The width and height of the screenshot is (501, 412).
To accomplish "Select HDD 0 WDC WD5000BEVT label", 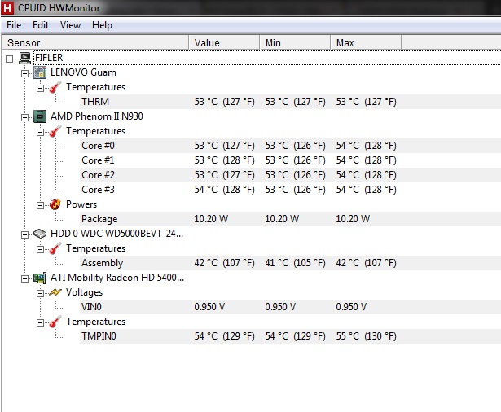I will click(x=117, y=234).
